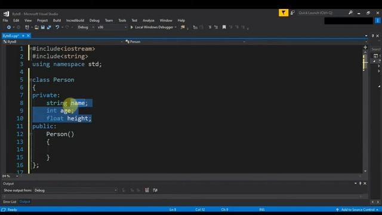Open the Show output from Debug dropdown
Screen dimensions: 382x215
pos(75,191)
